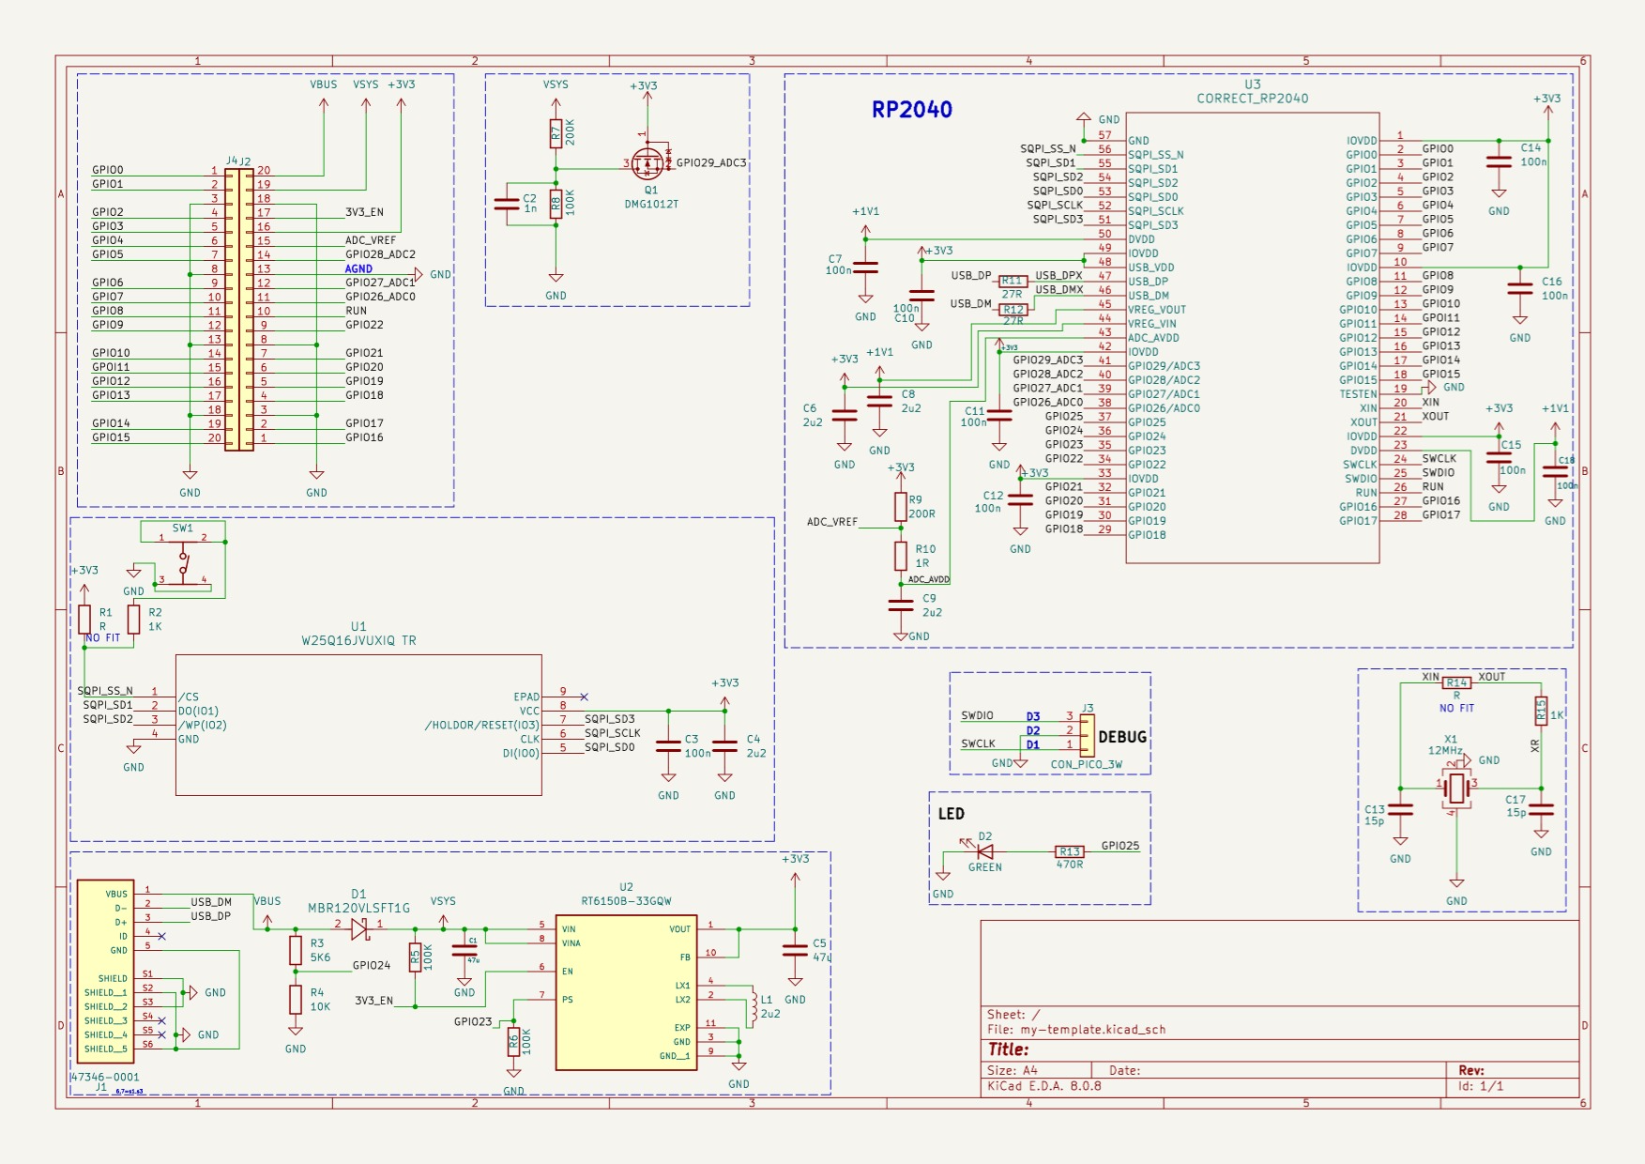1645x1164 pixels.
Task: Select resistor R3 5K6 symbol
Action: (296, 950)
